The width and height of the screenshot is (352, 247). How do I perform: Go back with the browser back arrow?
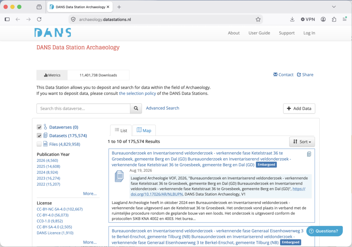(x=18, y=19)
